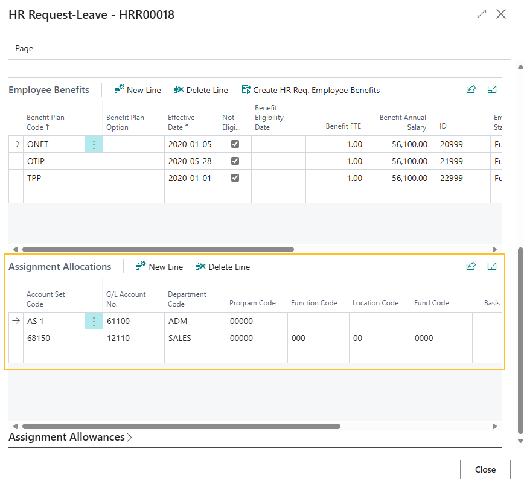Screen dimensions: 524x487
Task: Click the Delete Line icon in Employee Benefits
Action: [201, 89]
